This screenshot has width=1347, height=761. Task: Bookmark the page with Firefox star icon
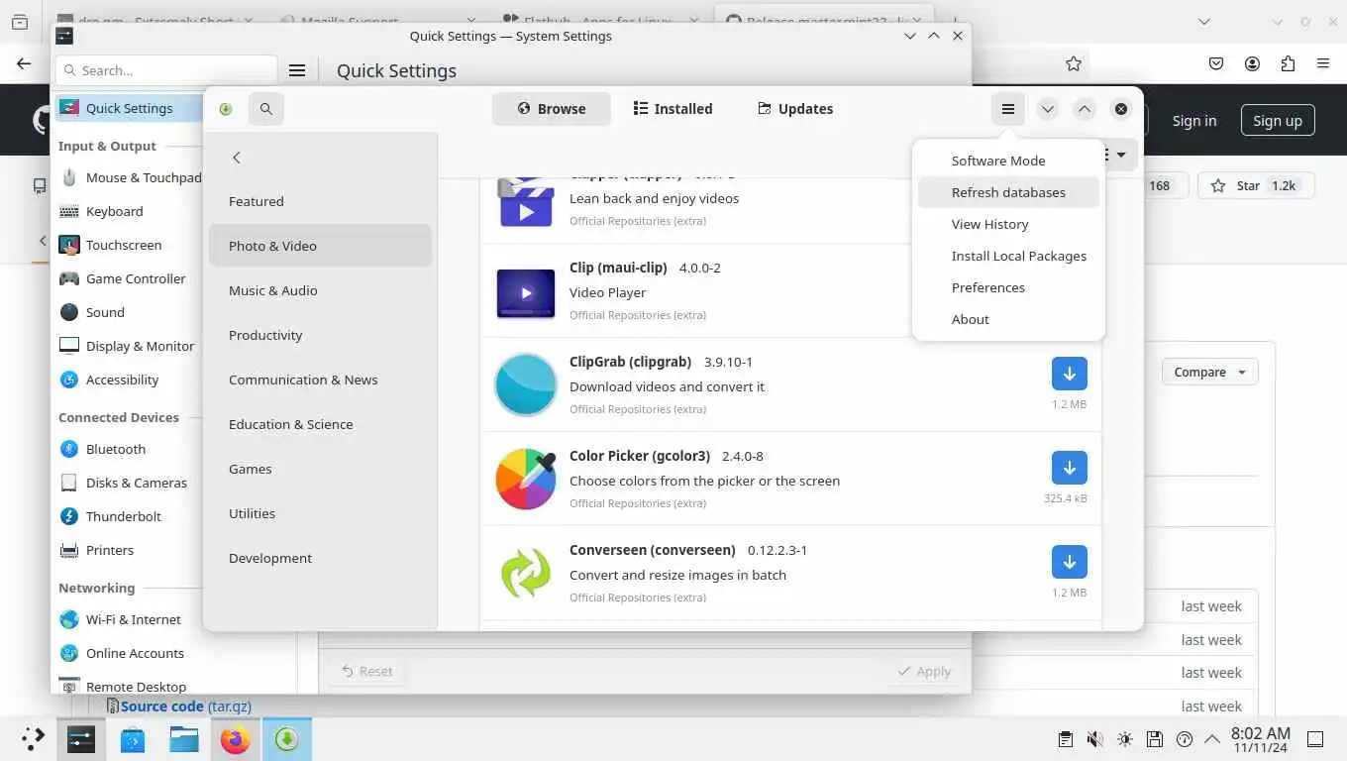pos(1074,63)
